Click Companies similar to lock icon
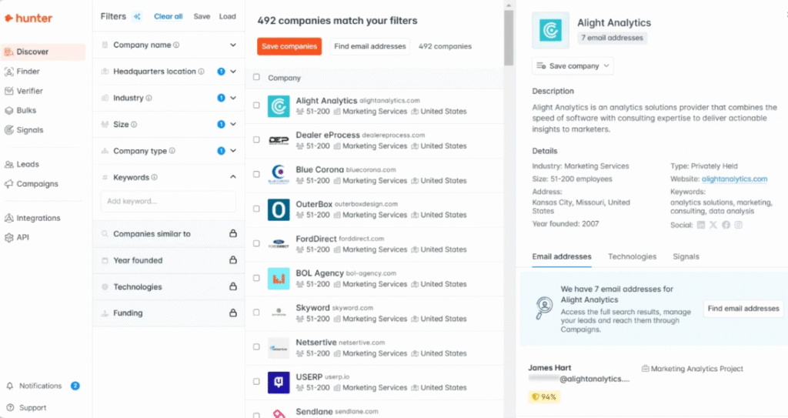This screenshot has height=418, width=788. pyautogui.click(x=233, y=233)
